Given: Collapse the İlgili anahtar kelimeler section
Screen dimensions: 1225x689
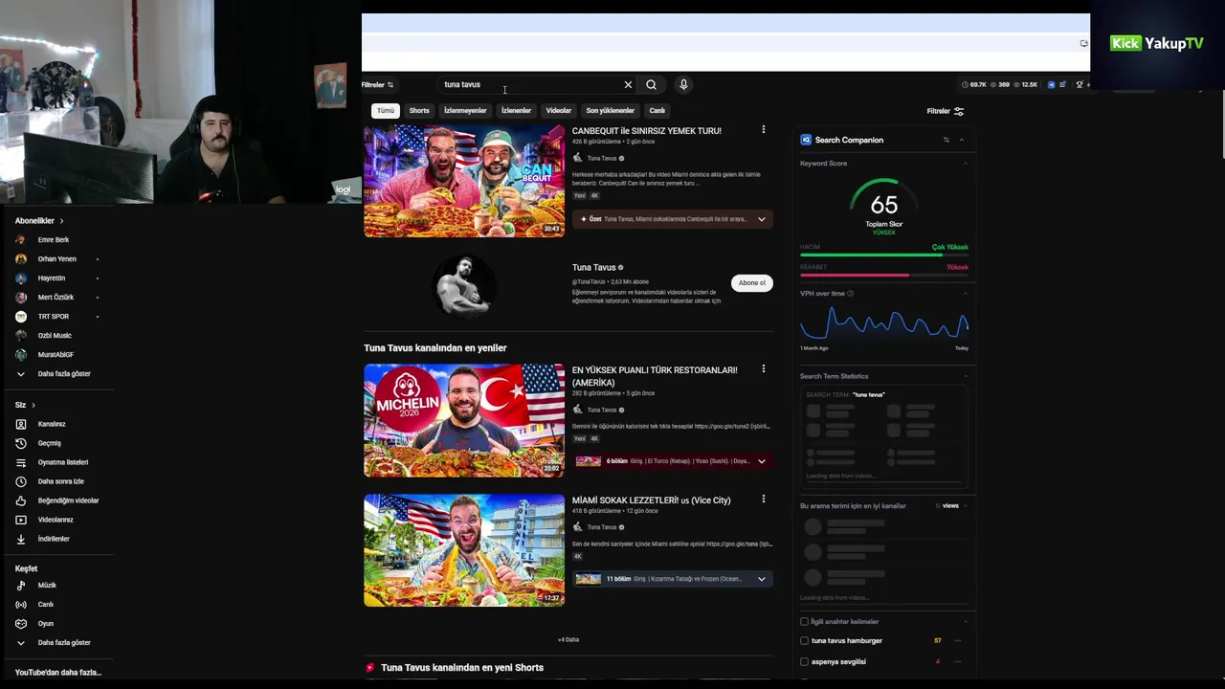Looking at the screenshot, I should click(965, 621).
